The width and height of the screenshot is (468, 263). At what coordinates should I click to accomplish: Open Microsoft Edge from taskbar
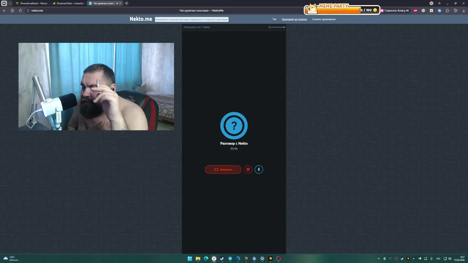(x=206, y=259)
